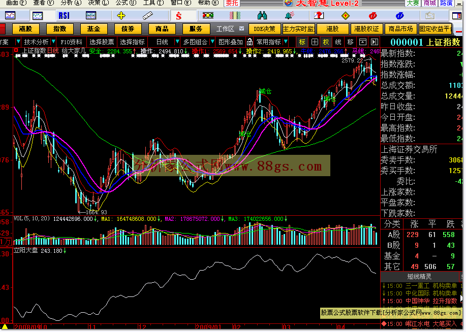Click the 中国神华 拉升指数 alert row
Viewport: 466px width, 332px height.
[x=422, y=301]
